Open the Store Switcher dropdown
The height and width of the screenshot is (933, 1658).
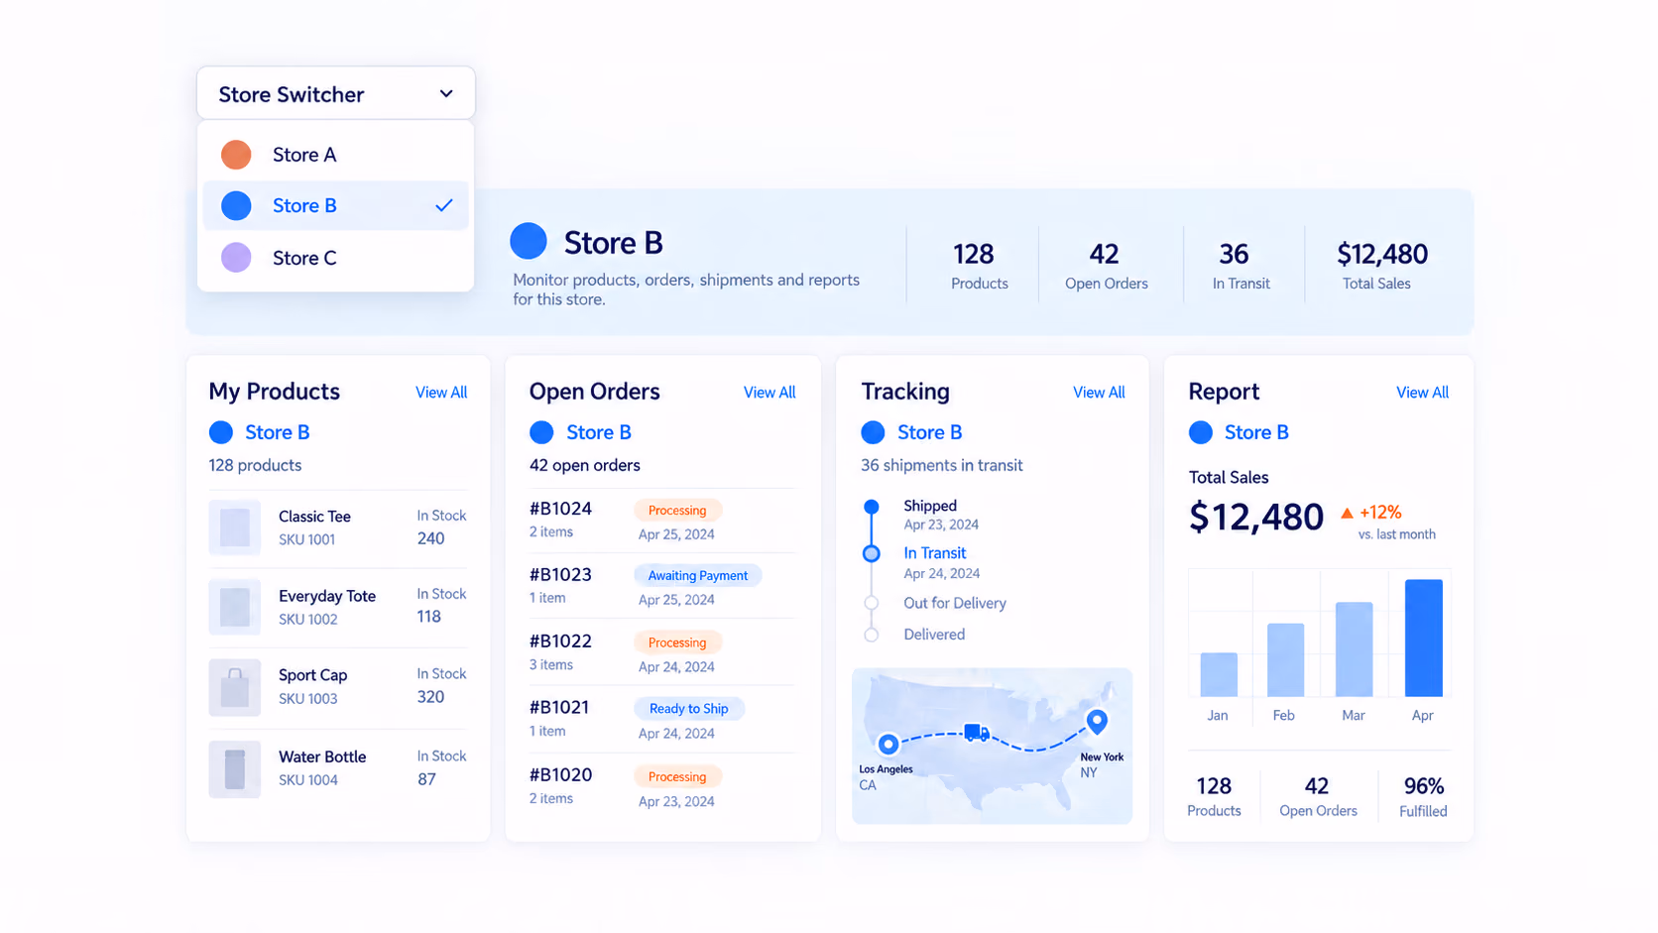(x=336, y=93)
